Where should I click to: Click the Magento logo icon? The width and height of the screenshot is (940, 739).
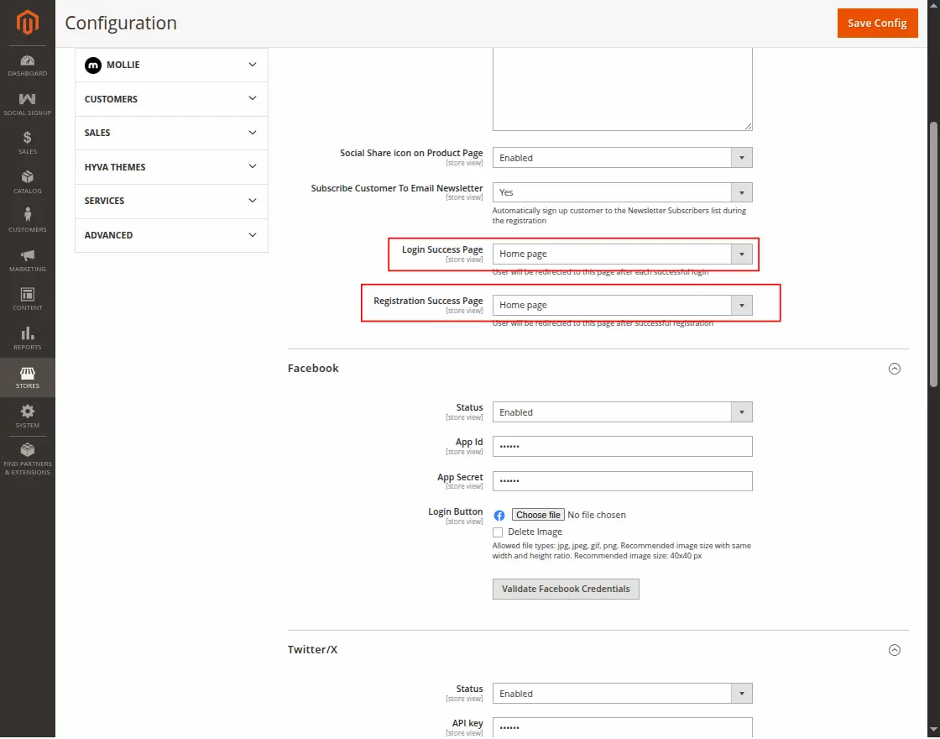pos(28,23)
